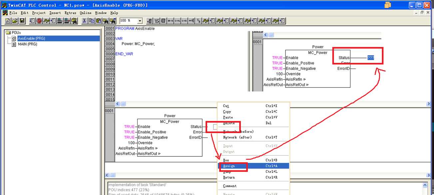Screen dimensions: 434x195
Task: Open the Edit menu
Action: (x=24, y=13)
